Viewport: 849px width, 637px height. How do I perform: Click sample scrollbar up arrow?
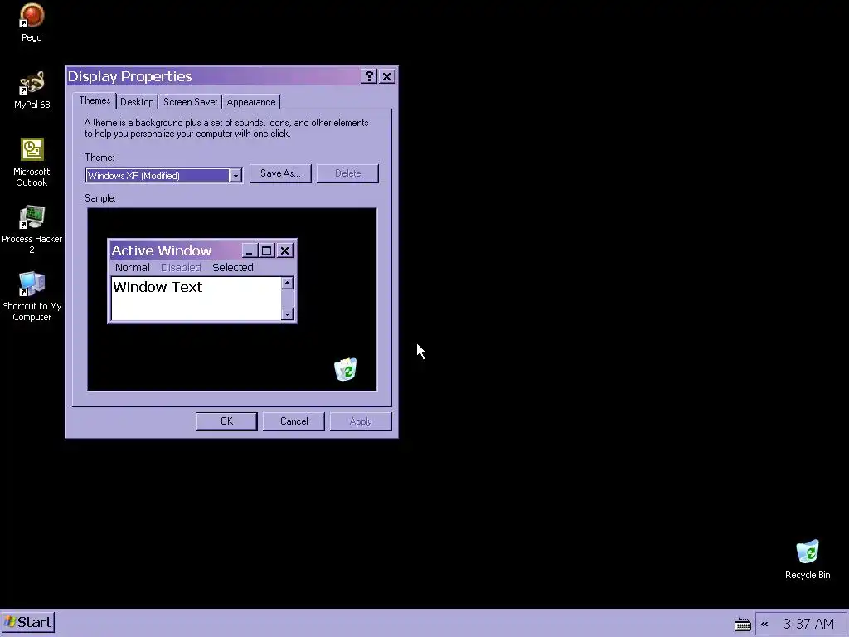[x=288, y=283]
